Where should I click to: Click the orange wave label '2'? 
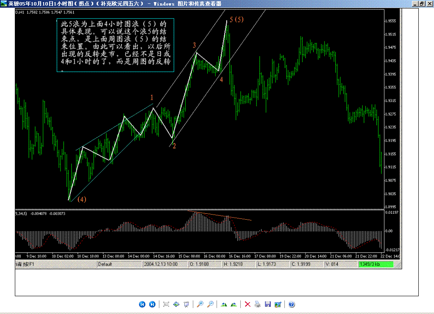pyautogui.click(x=174, y=146)
